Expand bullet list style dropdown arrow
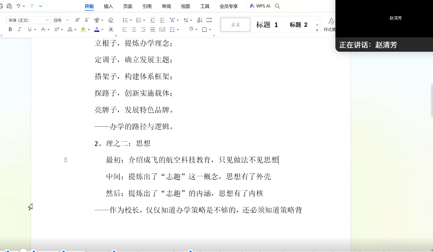This screenshot has height=252, width=433. point(131,20)
